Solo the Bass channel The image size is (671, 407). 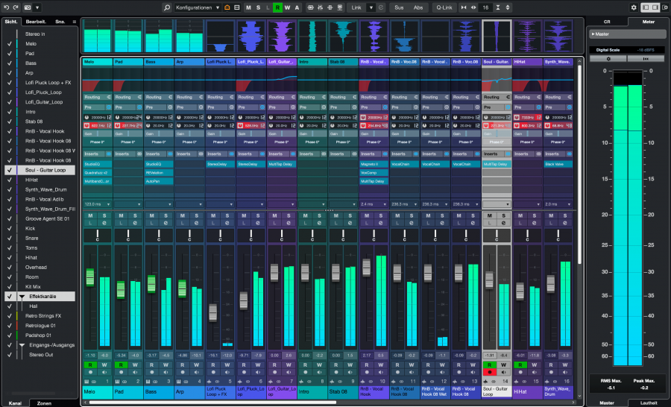point(166,216)
